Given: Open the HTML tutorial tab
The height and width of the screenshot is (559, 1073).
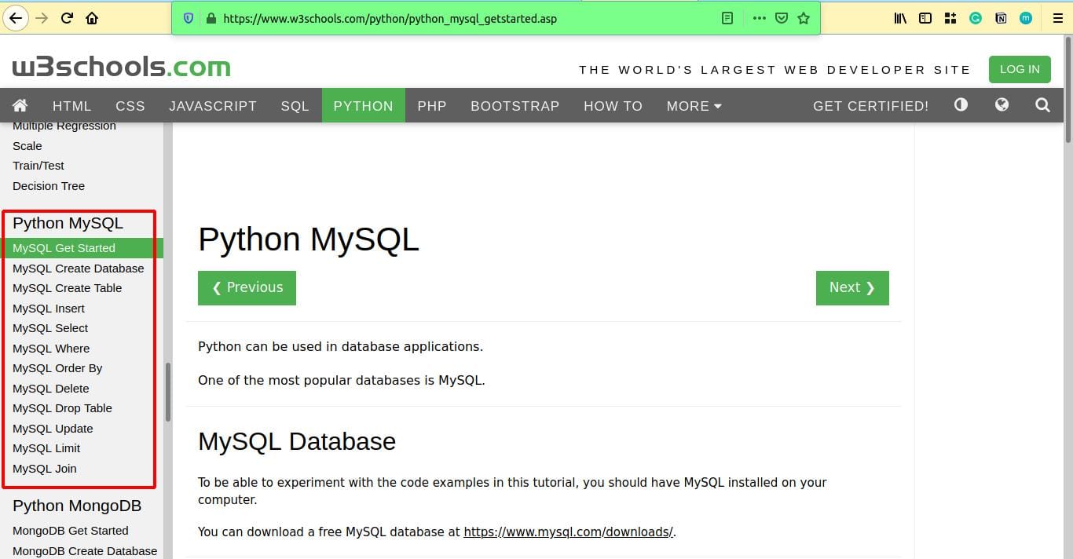Looking at the screenshot, I should click(72, 106).
